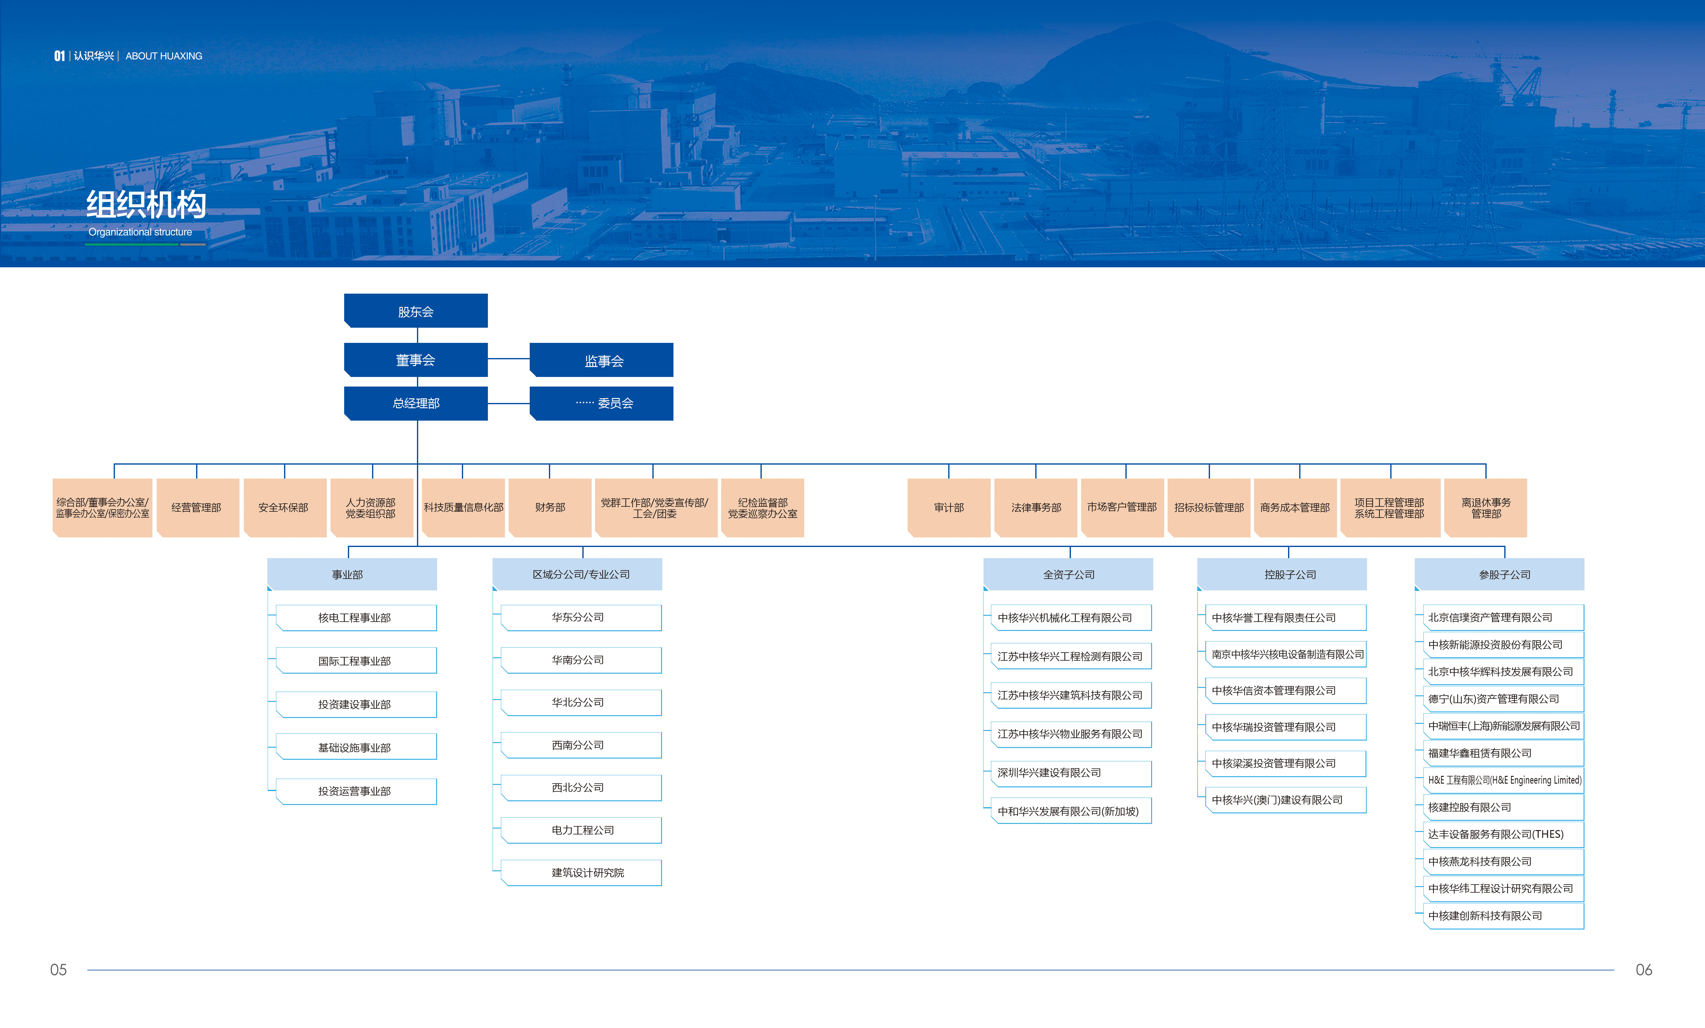Click 中瑞恒丰(上海)新能源发展有限公司

click(1504, 726)
